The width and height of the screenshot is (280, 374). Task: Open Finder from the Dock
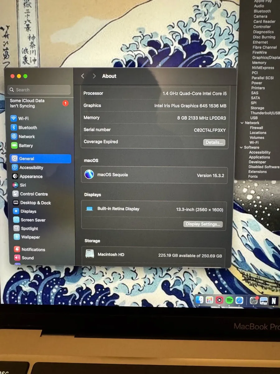click(199, 300)
